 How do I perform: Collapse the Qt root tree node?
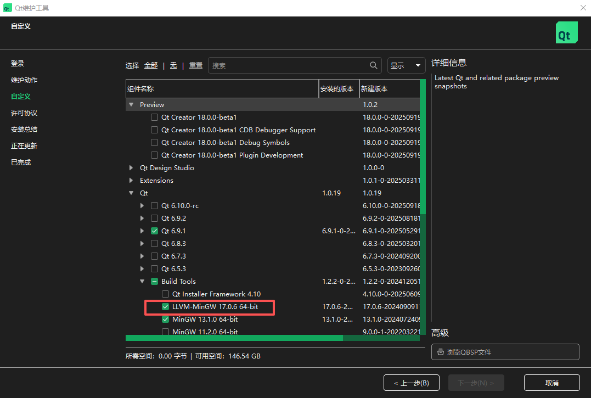[131, 193]
